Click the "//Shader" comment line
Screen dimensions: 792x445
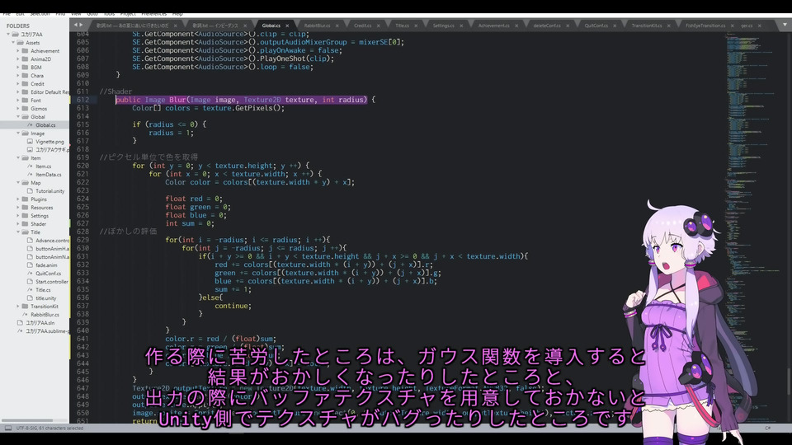(x=115, y=91)
